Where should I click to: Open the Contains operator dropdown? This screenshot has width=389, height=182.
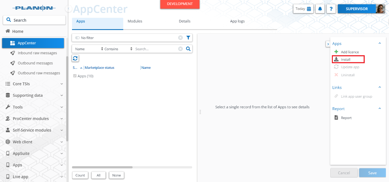(118, 49)
